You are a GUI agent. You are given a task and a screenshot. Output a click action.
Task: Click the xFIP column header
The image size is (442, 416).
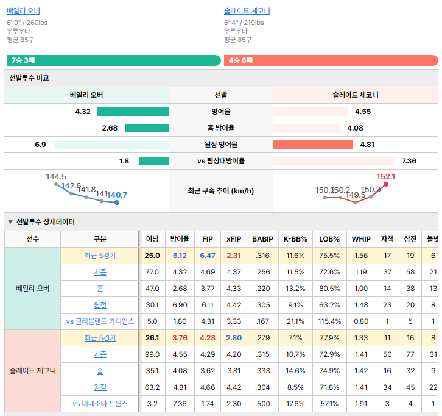(x=234, y=239)
